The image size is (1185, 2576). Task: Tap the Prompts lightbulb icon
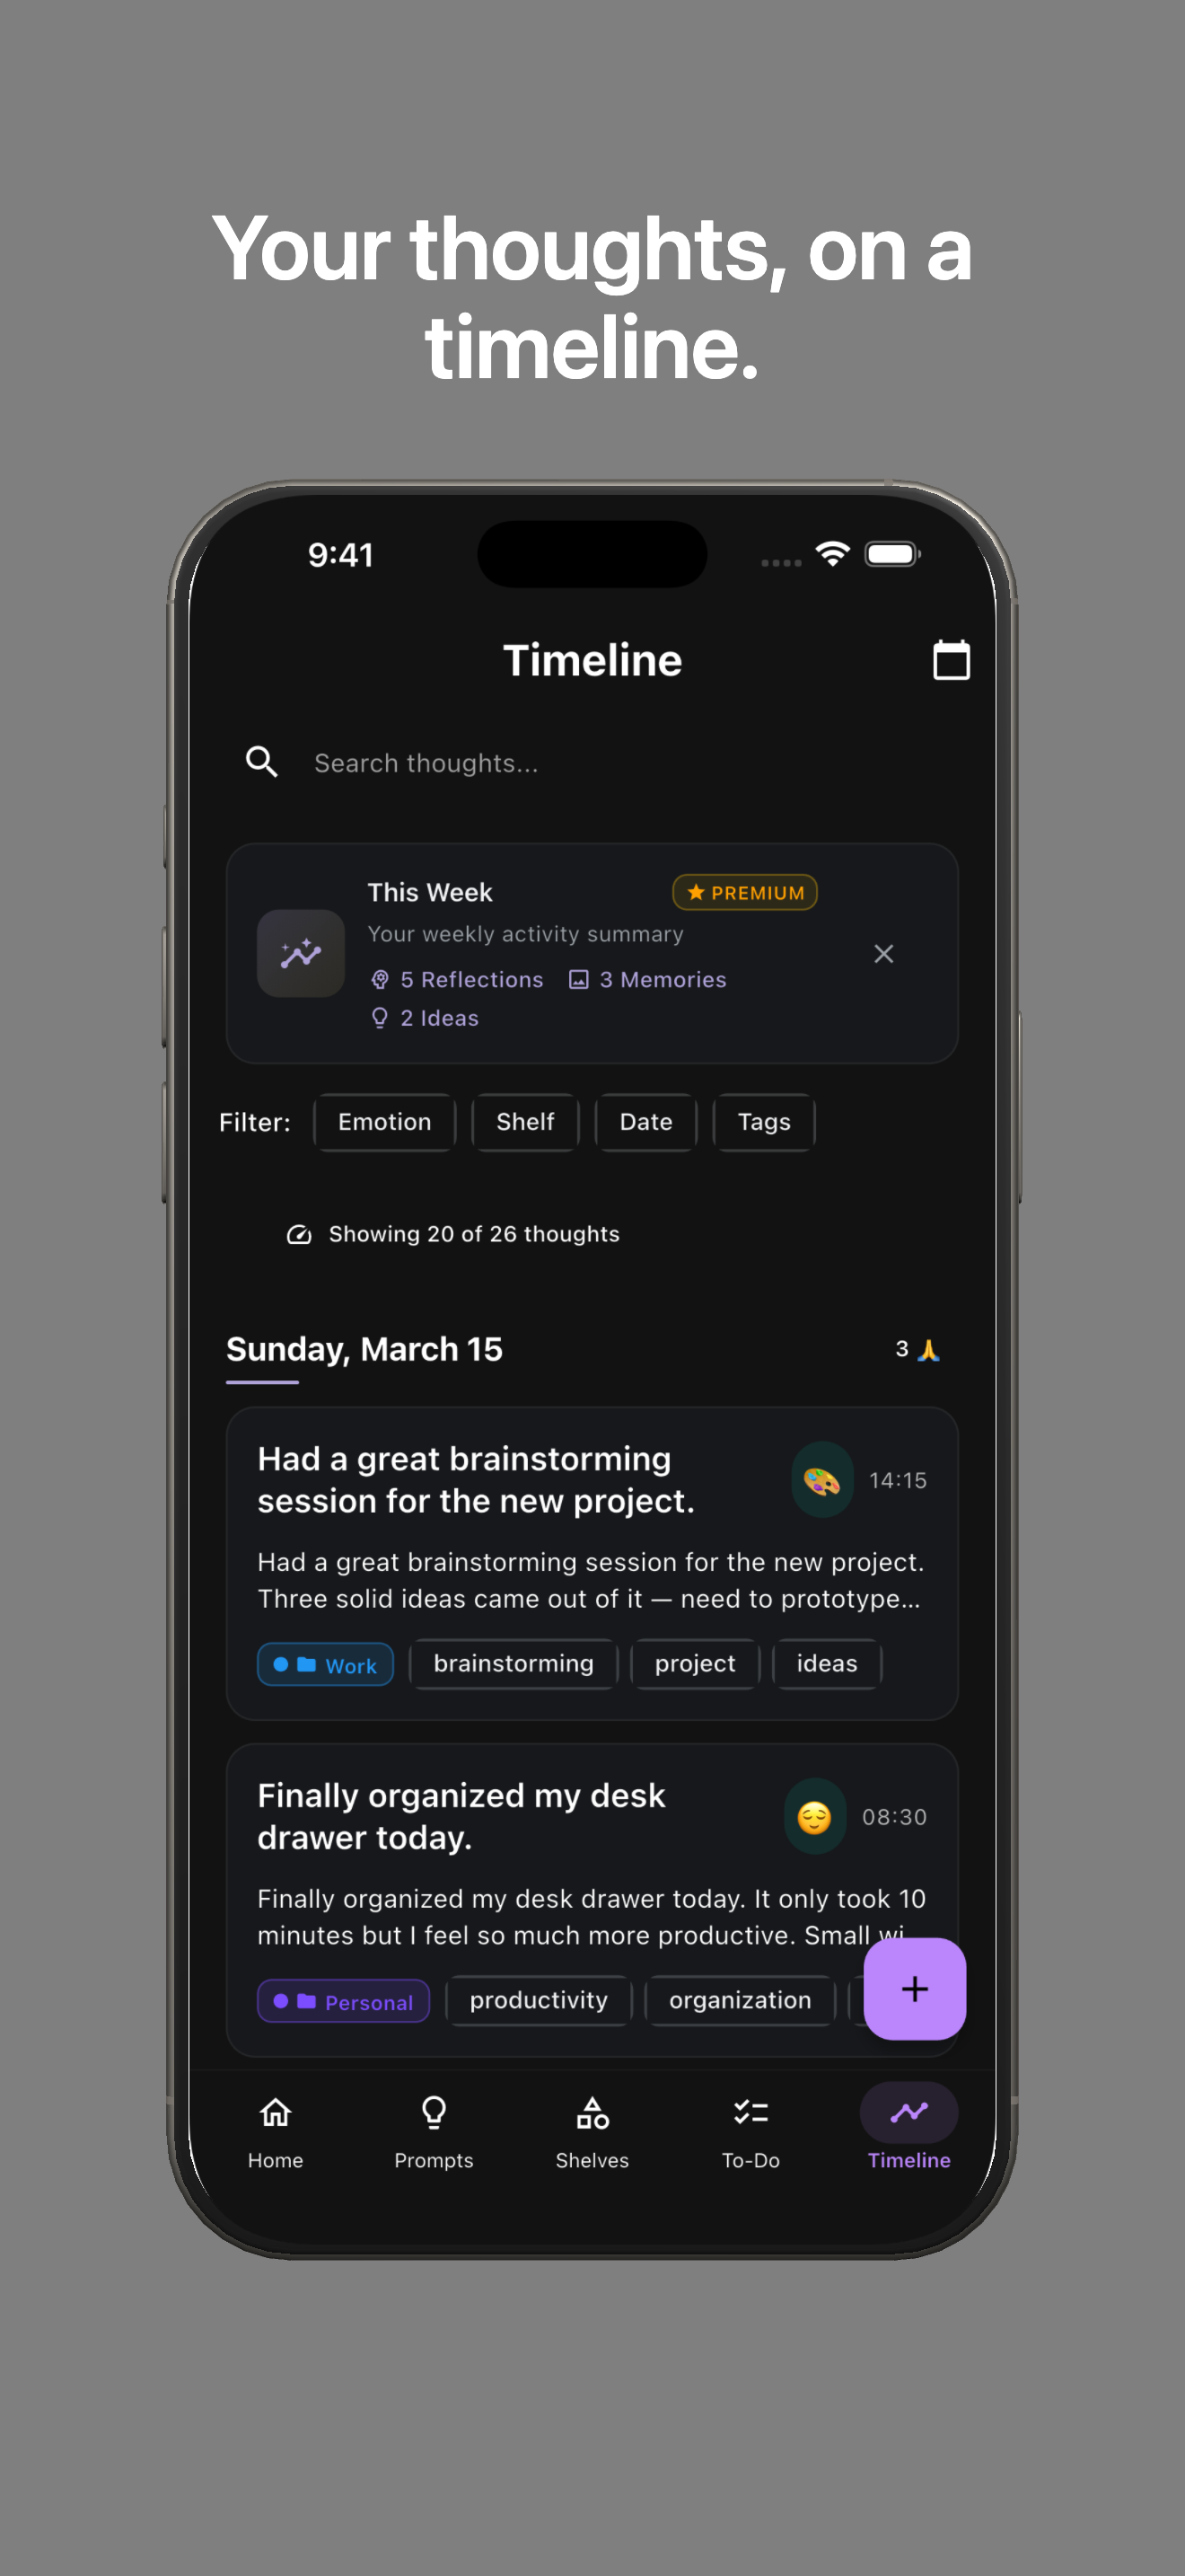(x=434, y=2113)
